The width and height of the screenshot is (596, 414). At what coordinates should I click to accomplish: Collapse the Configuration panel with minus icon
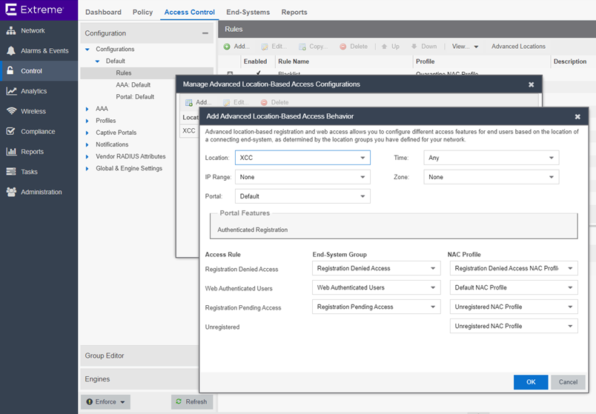click(205, 33)
